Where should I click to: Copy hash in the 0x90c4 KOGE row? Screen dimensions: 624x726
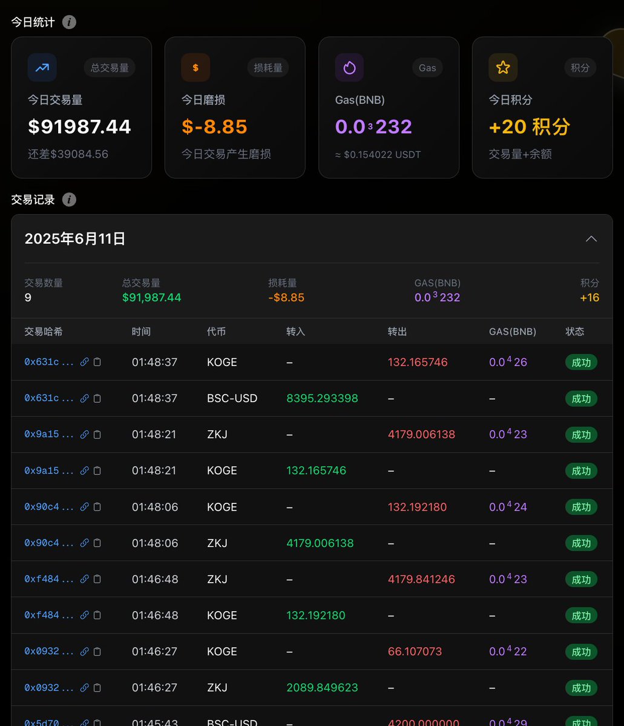tap(97, 507)
